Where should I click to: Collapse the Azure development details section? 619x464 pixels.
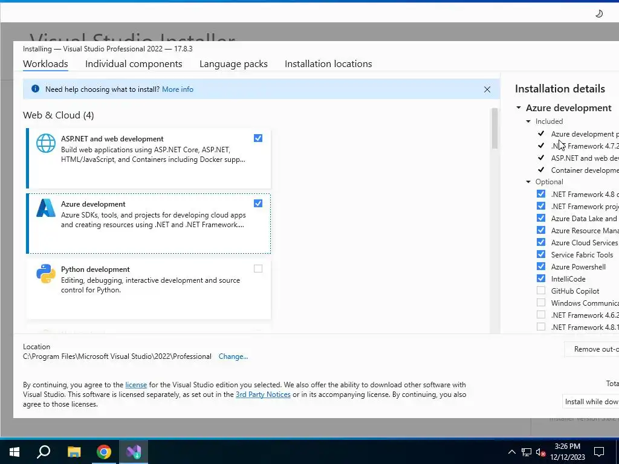click(x=519, y=108)
